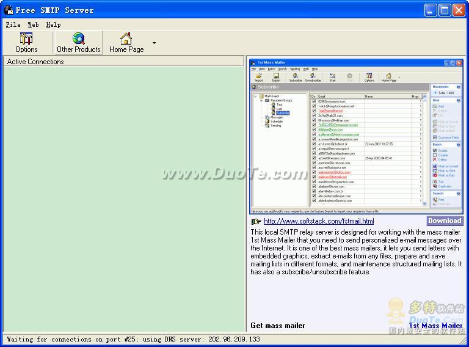469x347 pixels.
Task: Expand the dropdown arrow beside Home Page
Action: (154, 43)
